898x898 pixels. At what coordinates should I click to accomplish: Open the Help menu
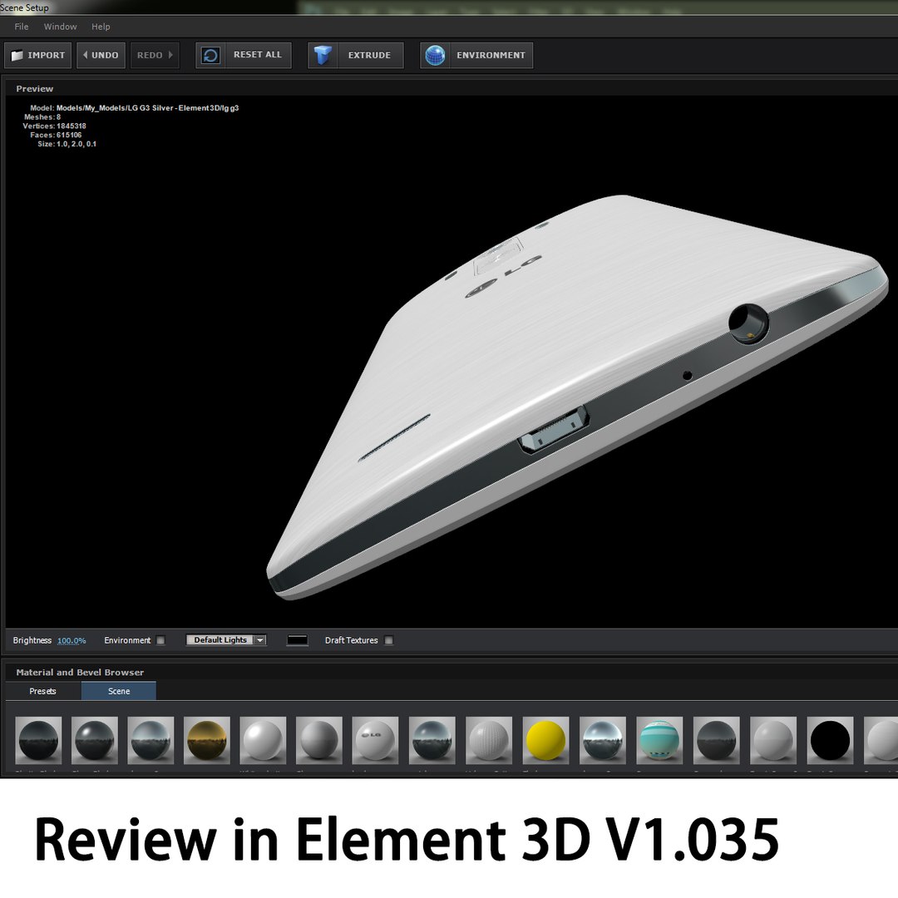point(101,27)
